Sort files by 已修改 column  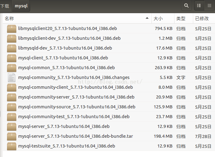204,18
